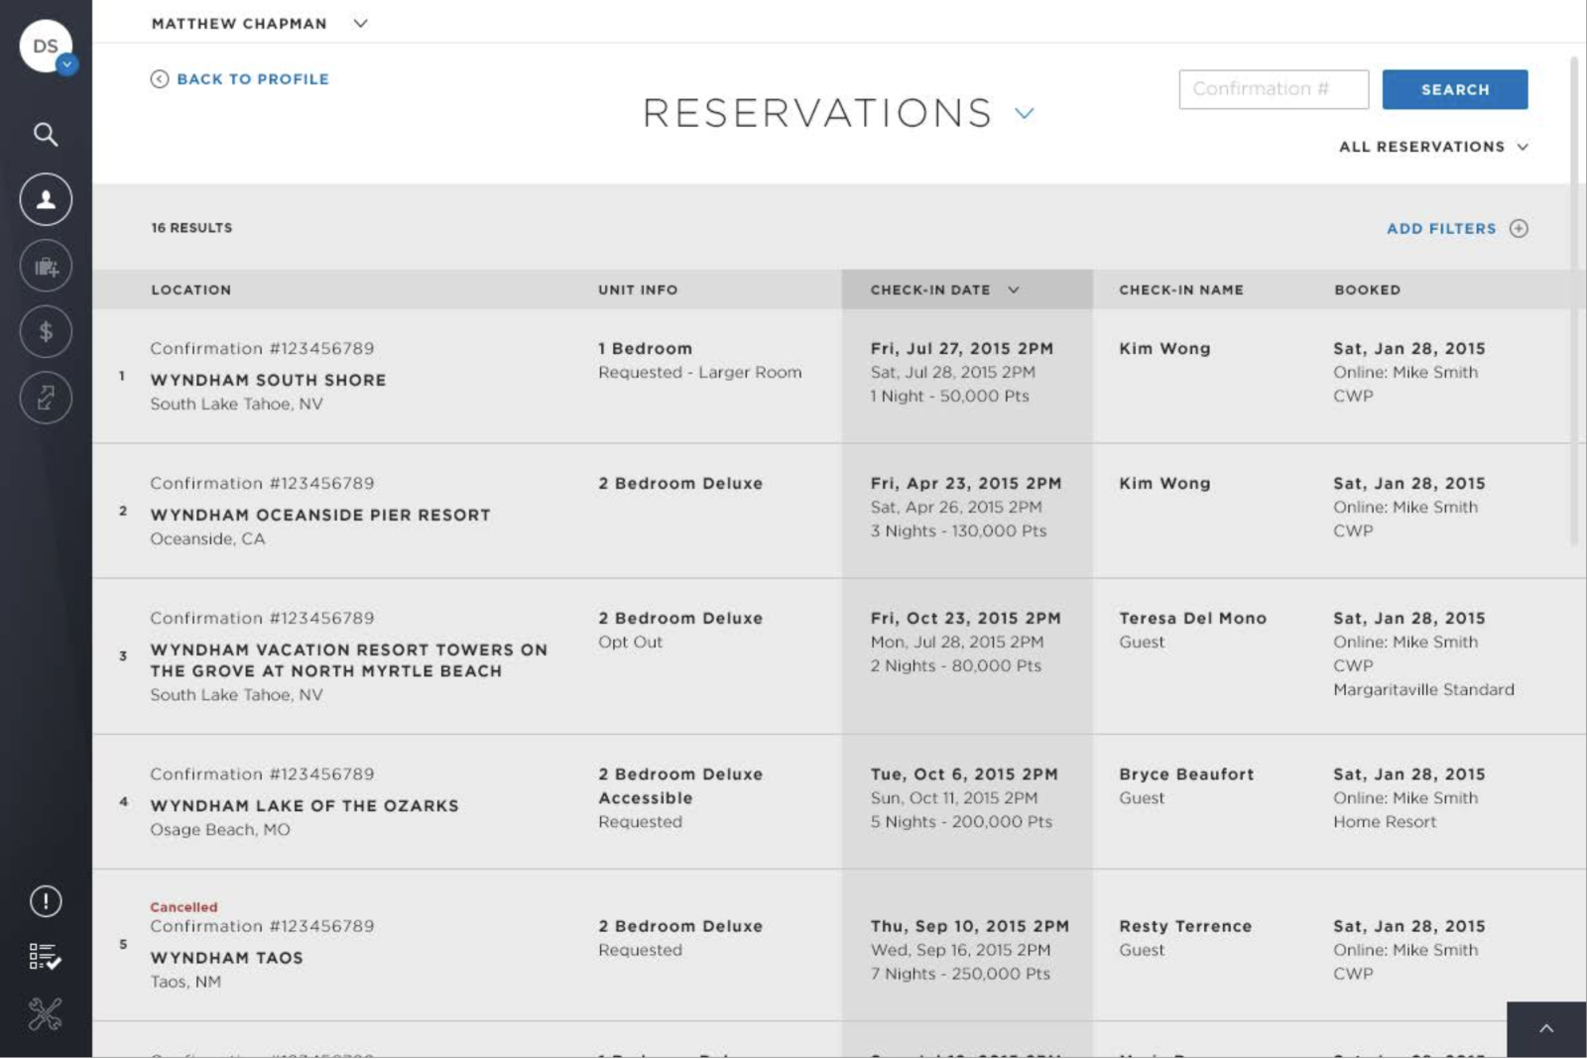Expand the ALL RESERVATIONS filter dropdown
Image resolution: width=1587 pixels, height=1059 pixels.
(1432, 146)
